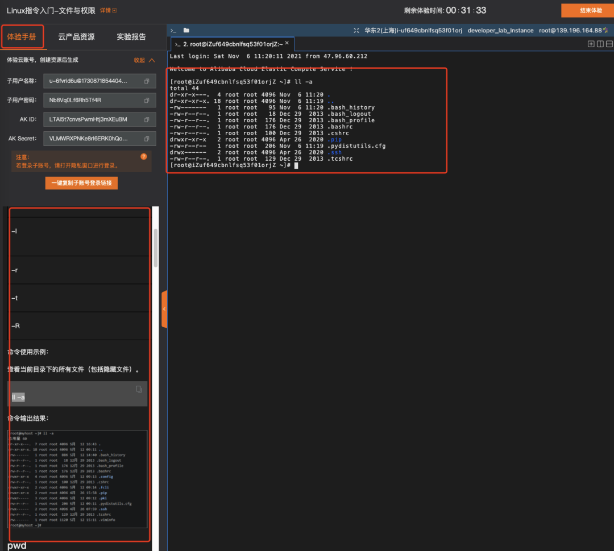Click the 命令输出结果 label
This screenshot has height=551, width=614.
point(28,418)
